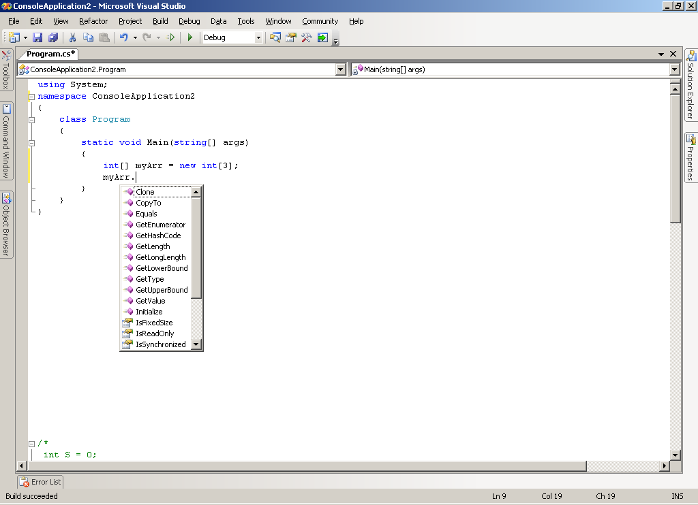Cut selection with the scissors icon

[x=72, y=38]
